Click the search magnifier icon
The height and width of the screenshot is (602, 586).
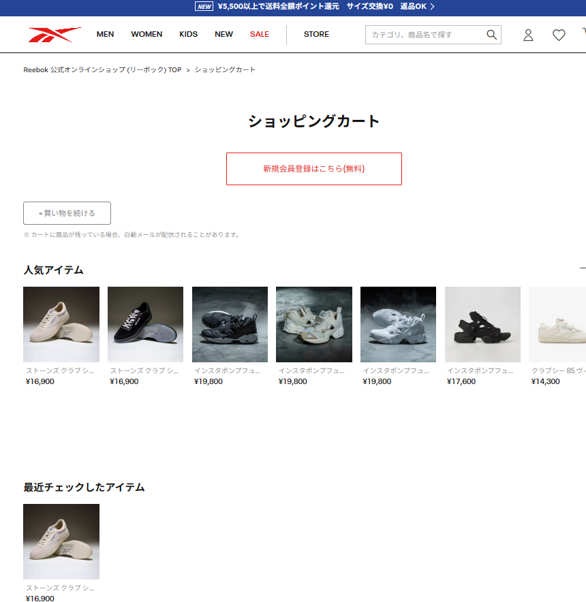click(491, 35)
